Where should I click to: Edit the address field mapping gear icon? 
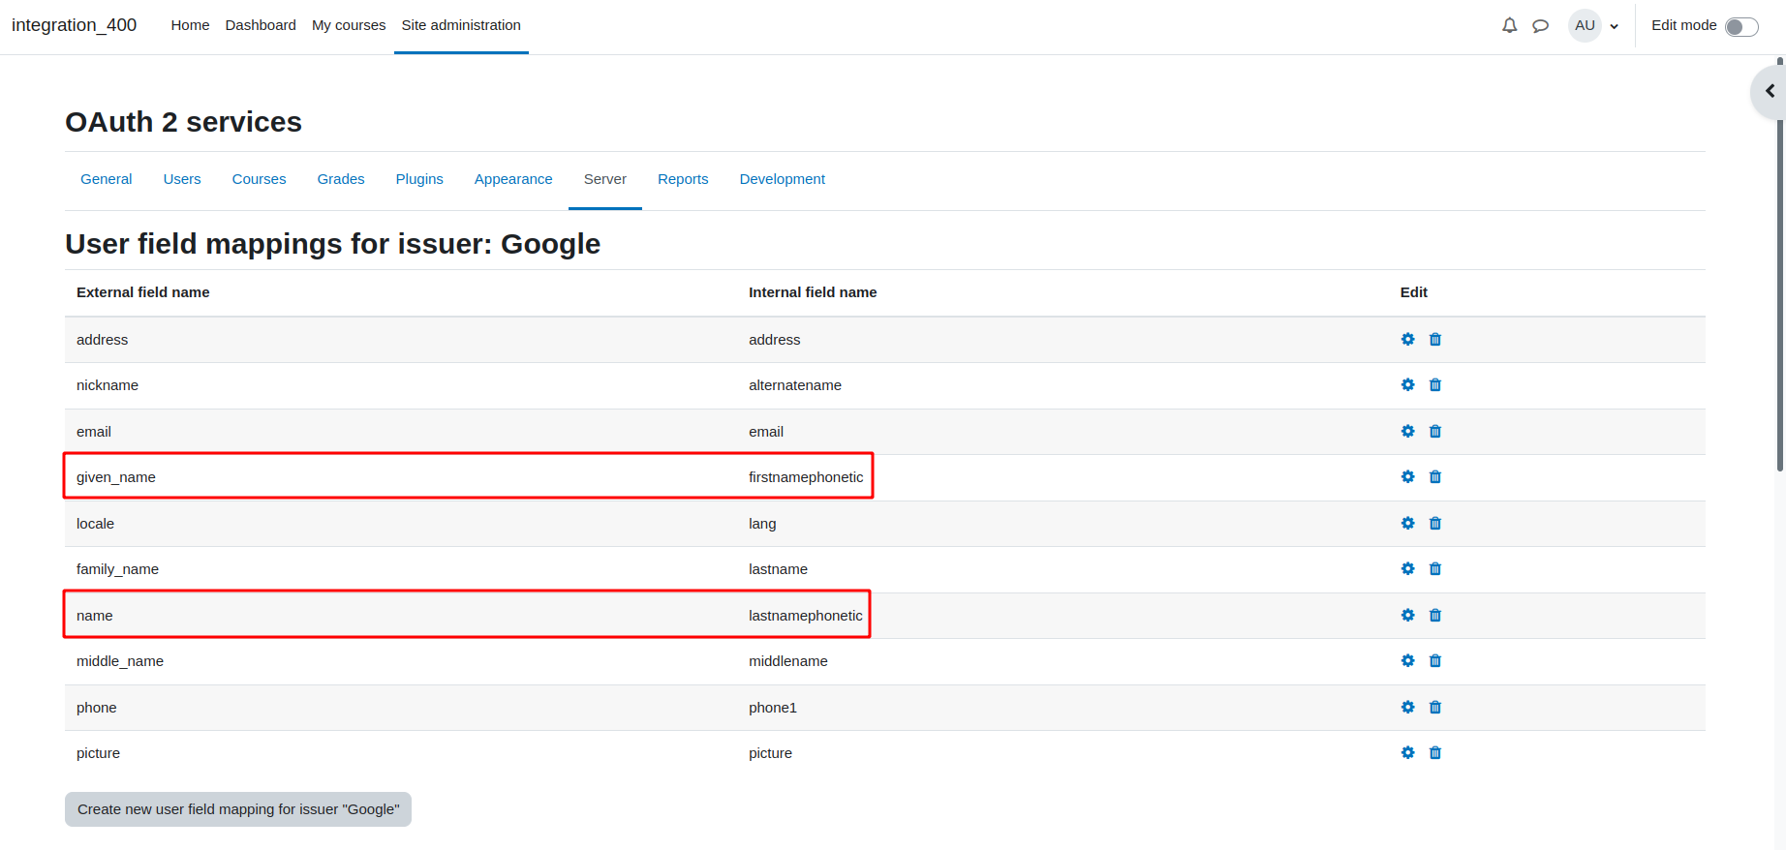click(1408, 339)
